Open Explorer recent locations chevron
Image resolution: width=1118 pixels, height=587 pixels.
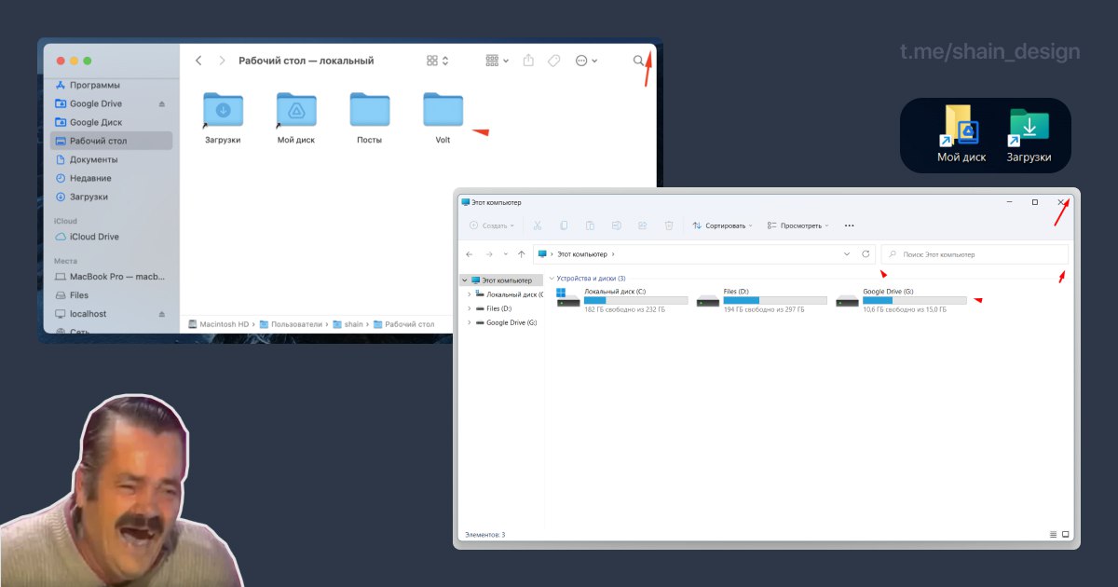[x=505, y=254]
